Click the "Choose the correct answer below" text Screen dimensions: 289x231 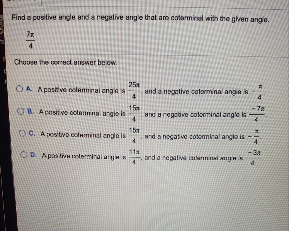tap(65, 62)
